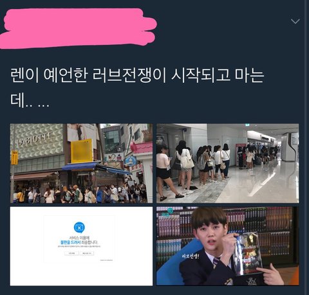Click the comic book cover being held
The height and width of the screenshot is (295, 309).
[x=247, y=254]
